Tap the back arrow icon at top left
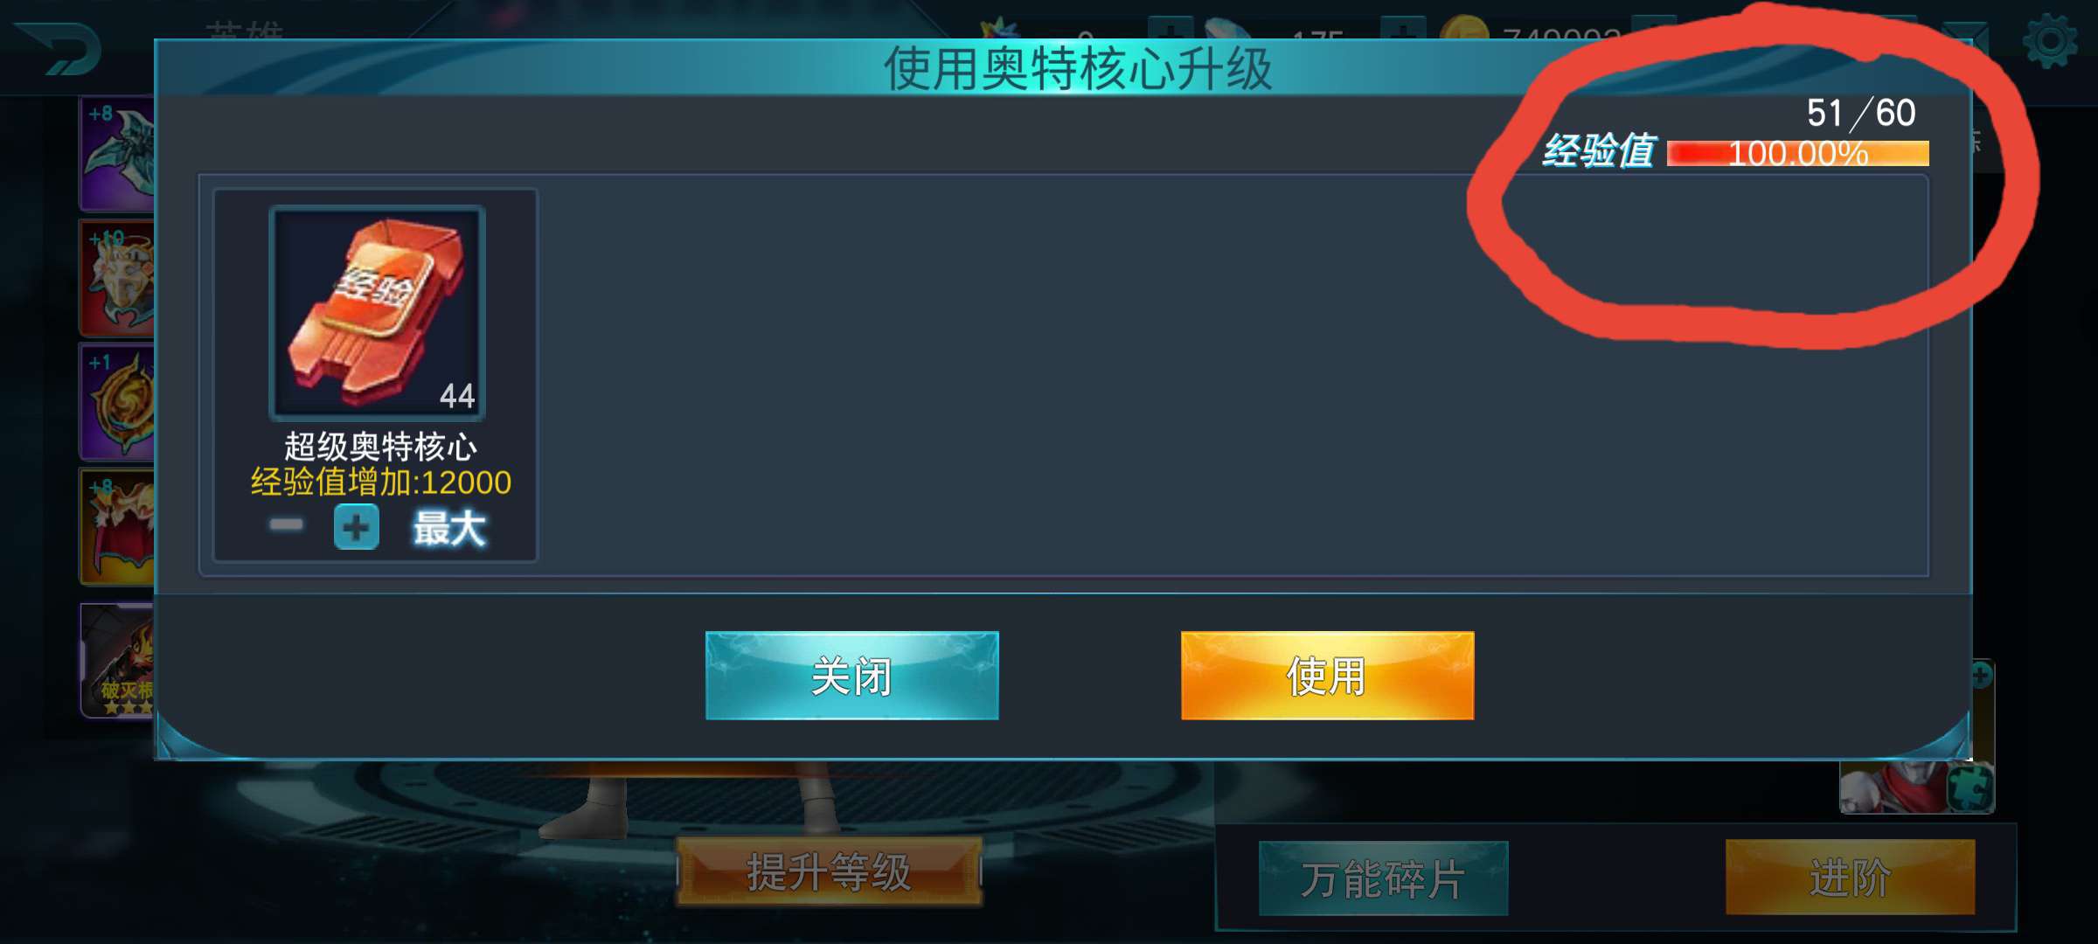The height and width of the screenshot is (944, 2098). (x=59, y=48)
